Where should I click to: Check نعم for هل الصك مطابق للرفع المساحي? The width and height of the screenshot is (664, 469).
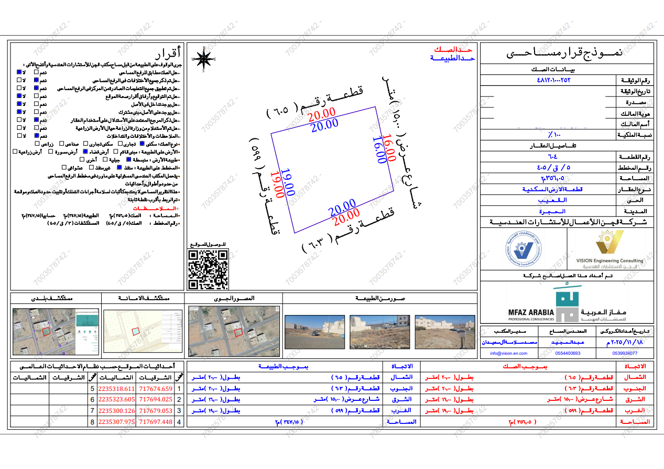36,72
